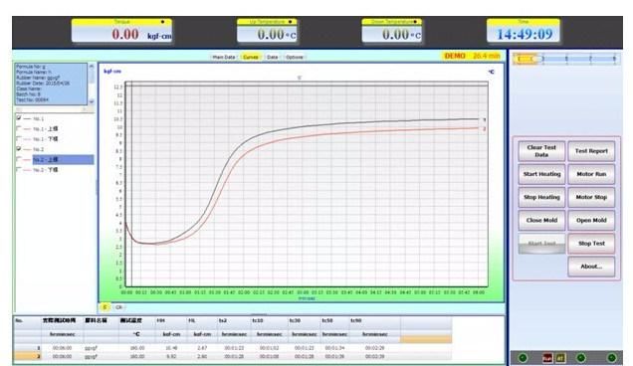This screenshot has width=633, height=366.
Task: Click the yellow status icon in bottom bar
Action: pos(560,357)
